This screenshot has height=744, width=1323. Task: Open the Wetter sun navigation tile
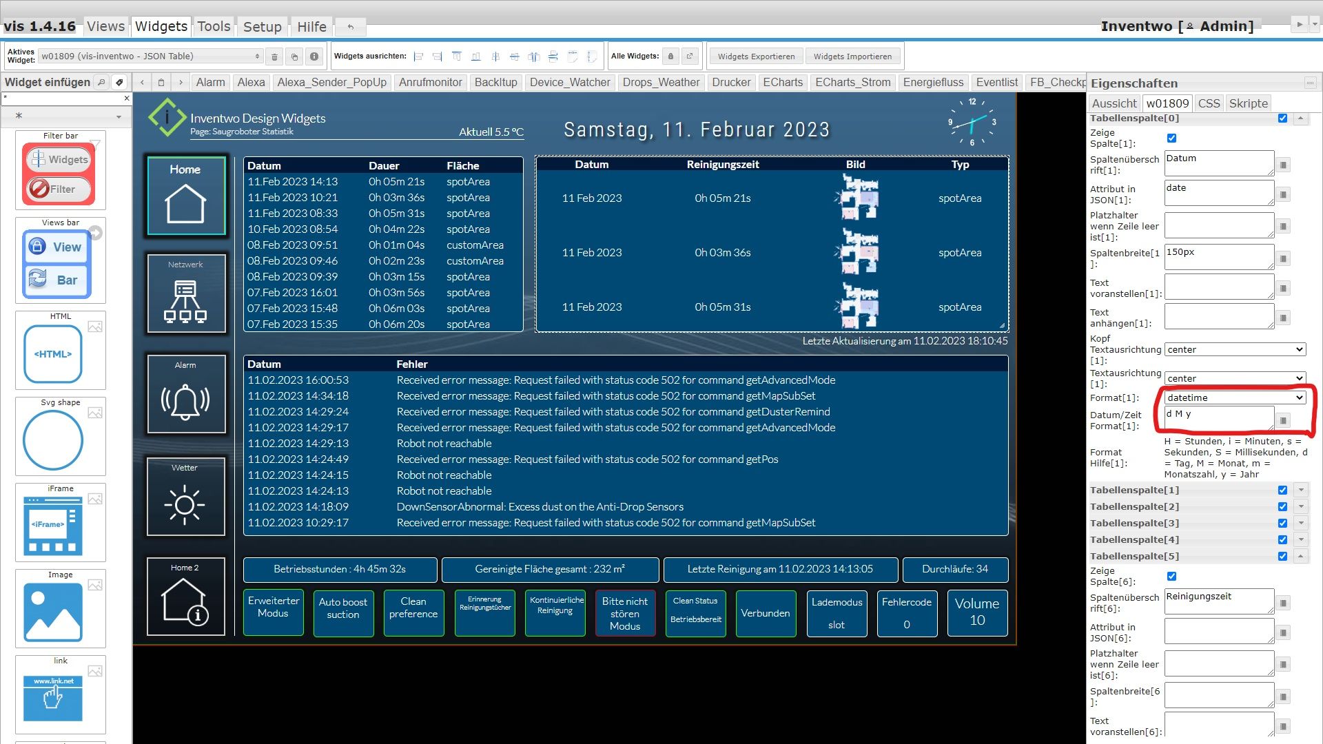point(186,496)
